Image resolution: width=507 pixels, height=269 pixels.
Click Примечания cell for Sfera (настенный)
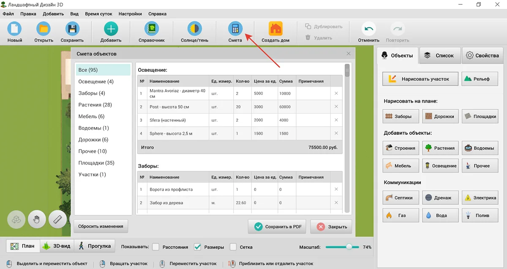coord(313,120)
